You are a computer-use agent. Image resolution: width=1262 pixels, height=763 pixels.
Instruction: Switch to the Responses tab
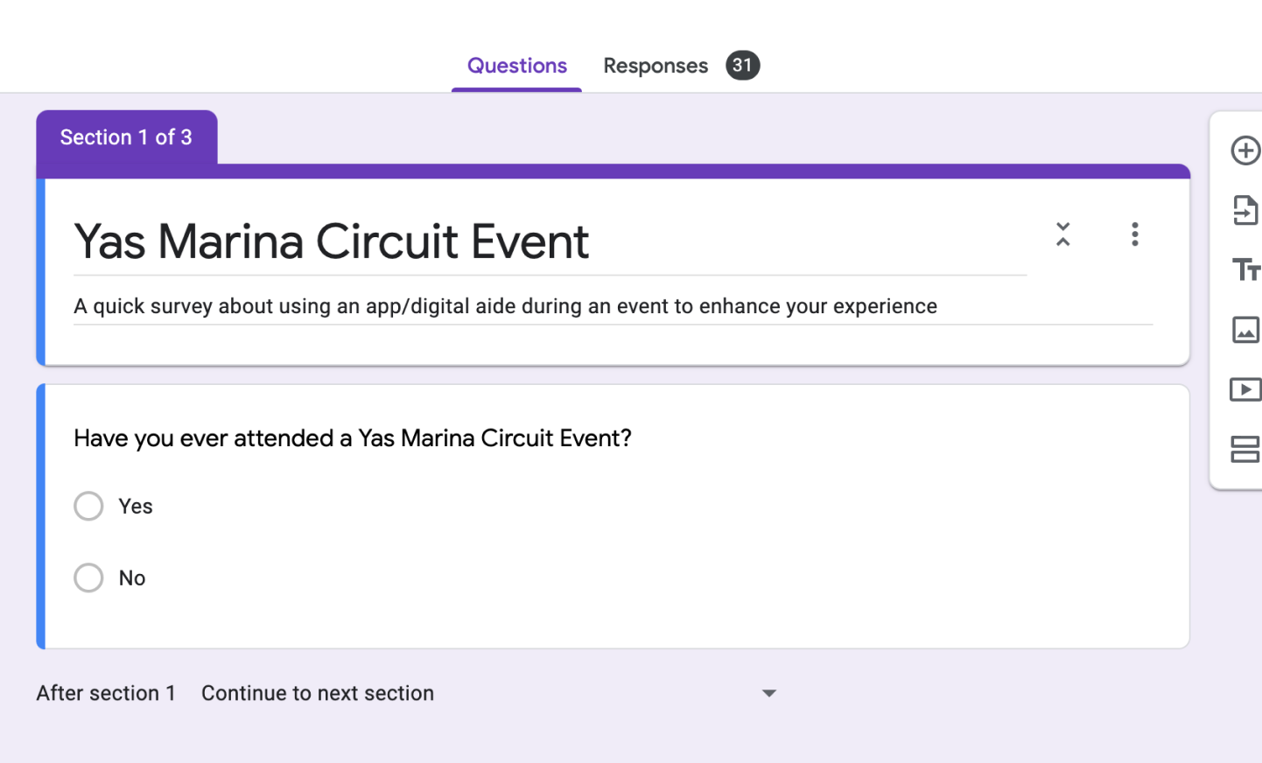(656, 66)
